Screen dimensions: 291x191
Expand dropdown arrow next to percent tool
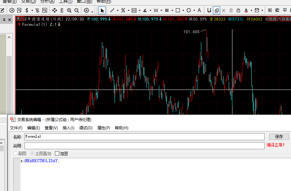coord(128,11)
